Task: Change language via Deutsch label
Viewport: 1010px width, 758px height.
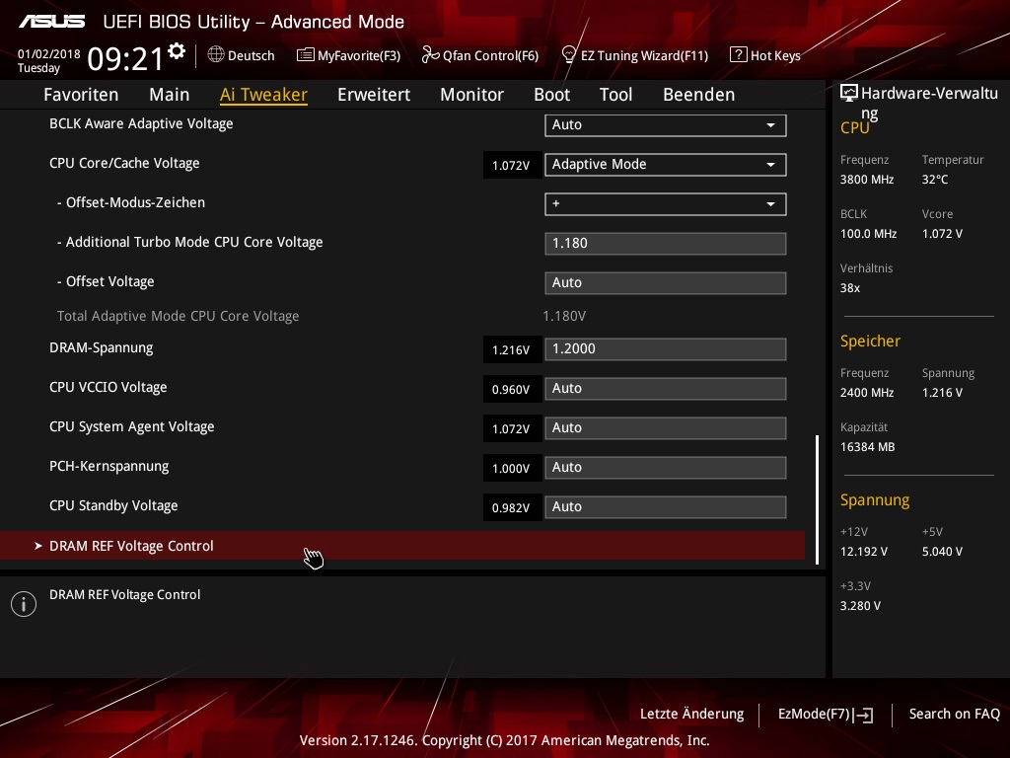Action: (252, 55)
